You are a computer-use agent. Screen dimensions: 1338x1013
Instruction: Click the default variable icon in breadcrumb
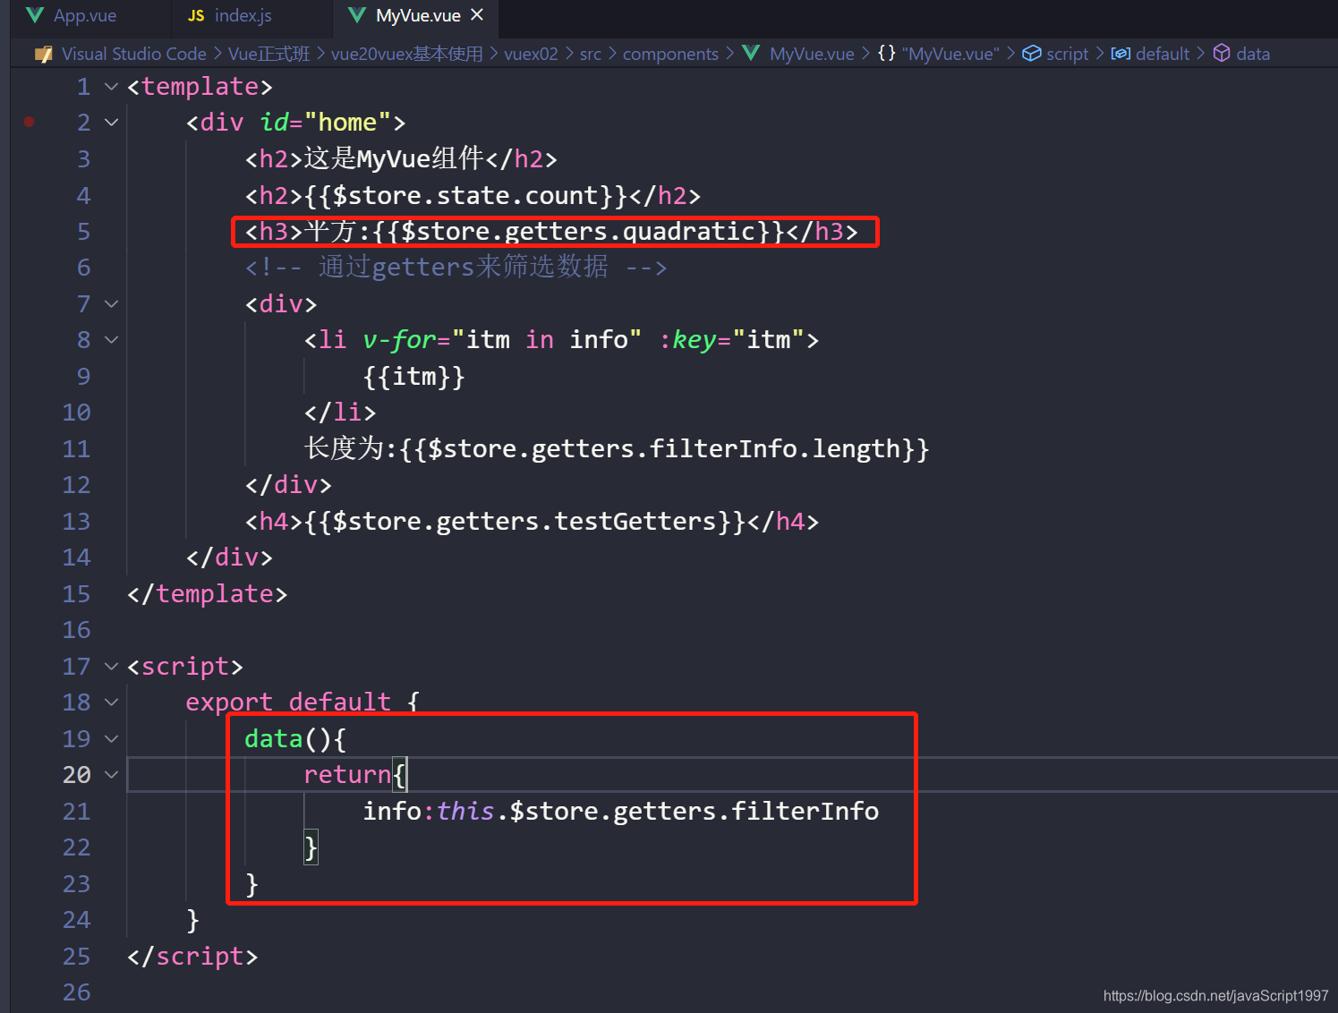coord(1121,54)
